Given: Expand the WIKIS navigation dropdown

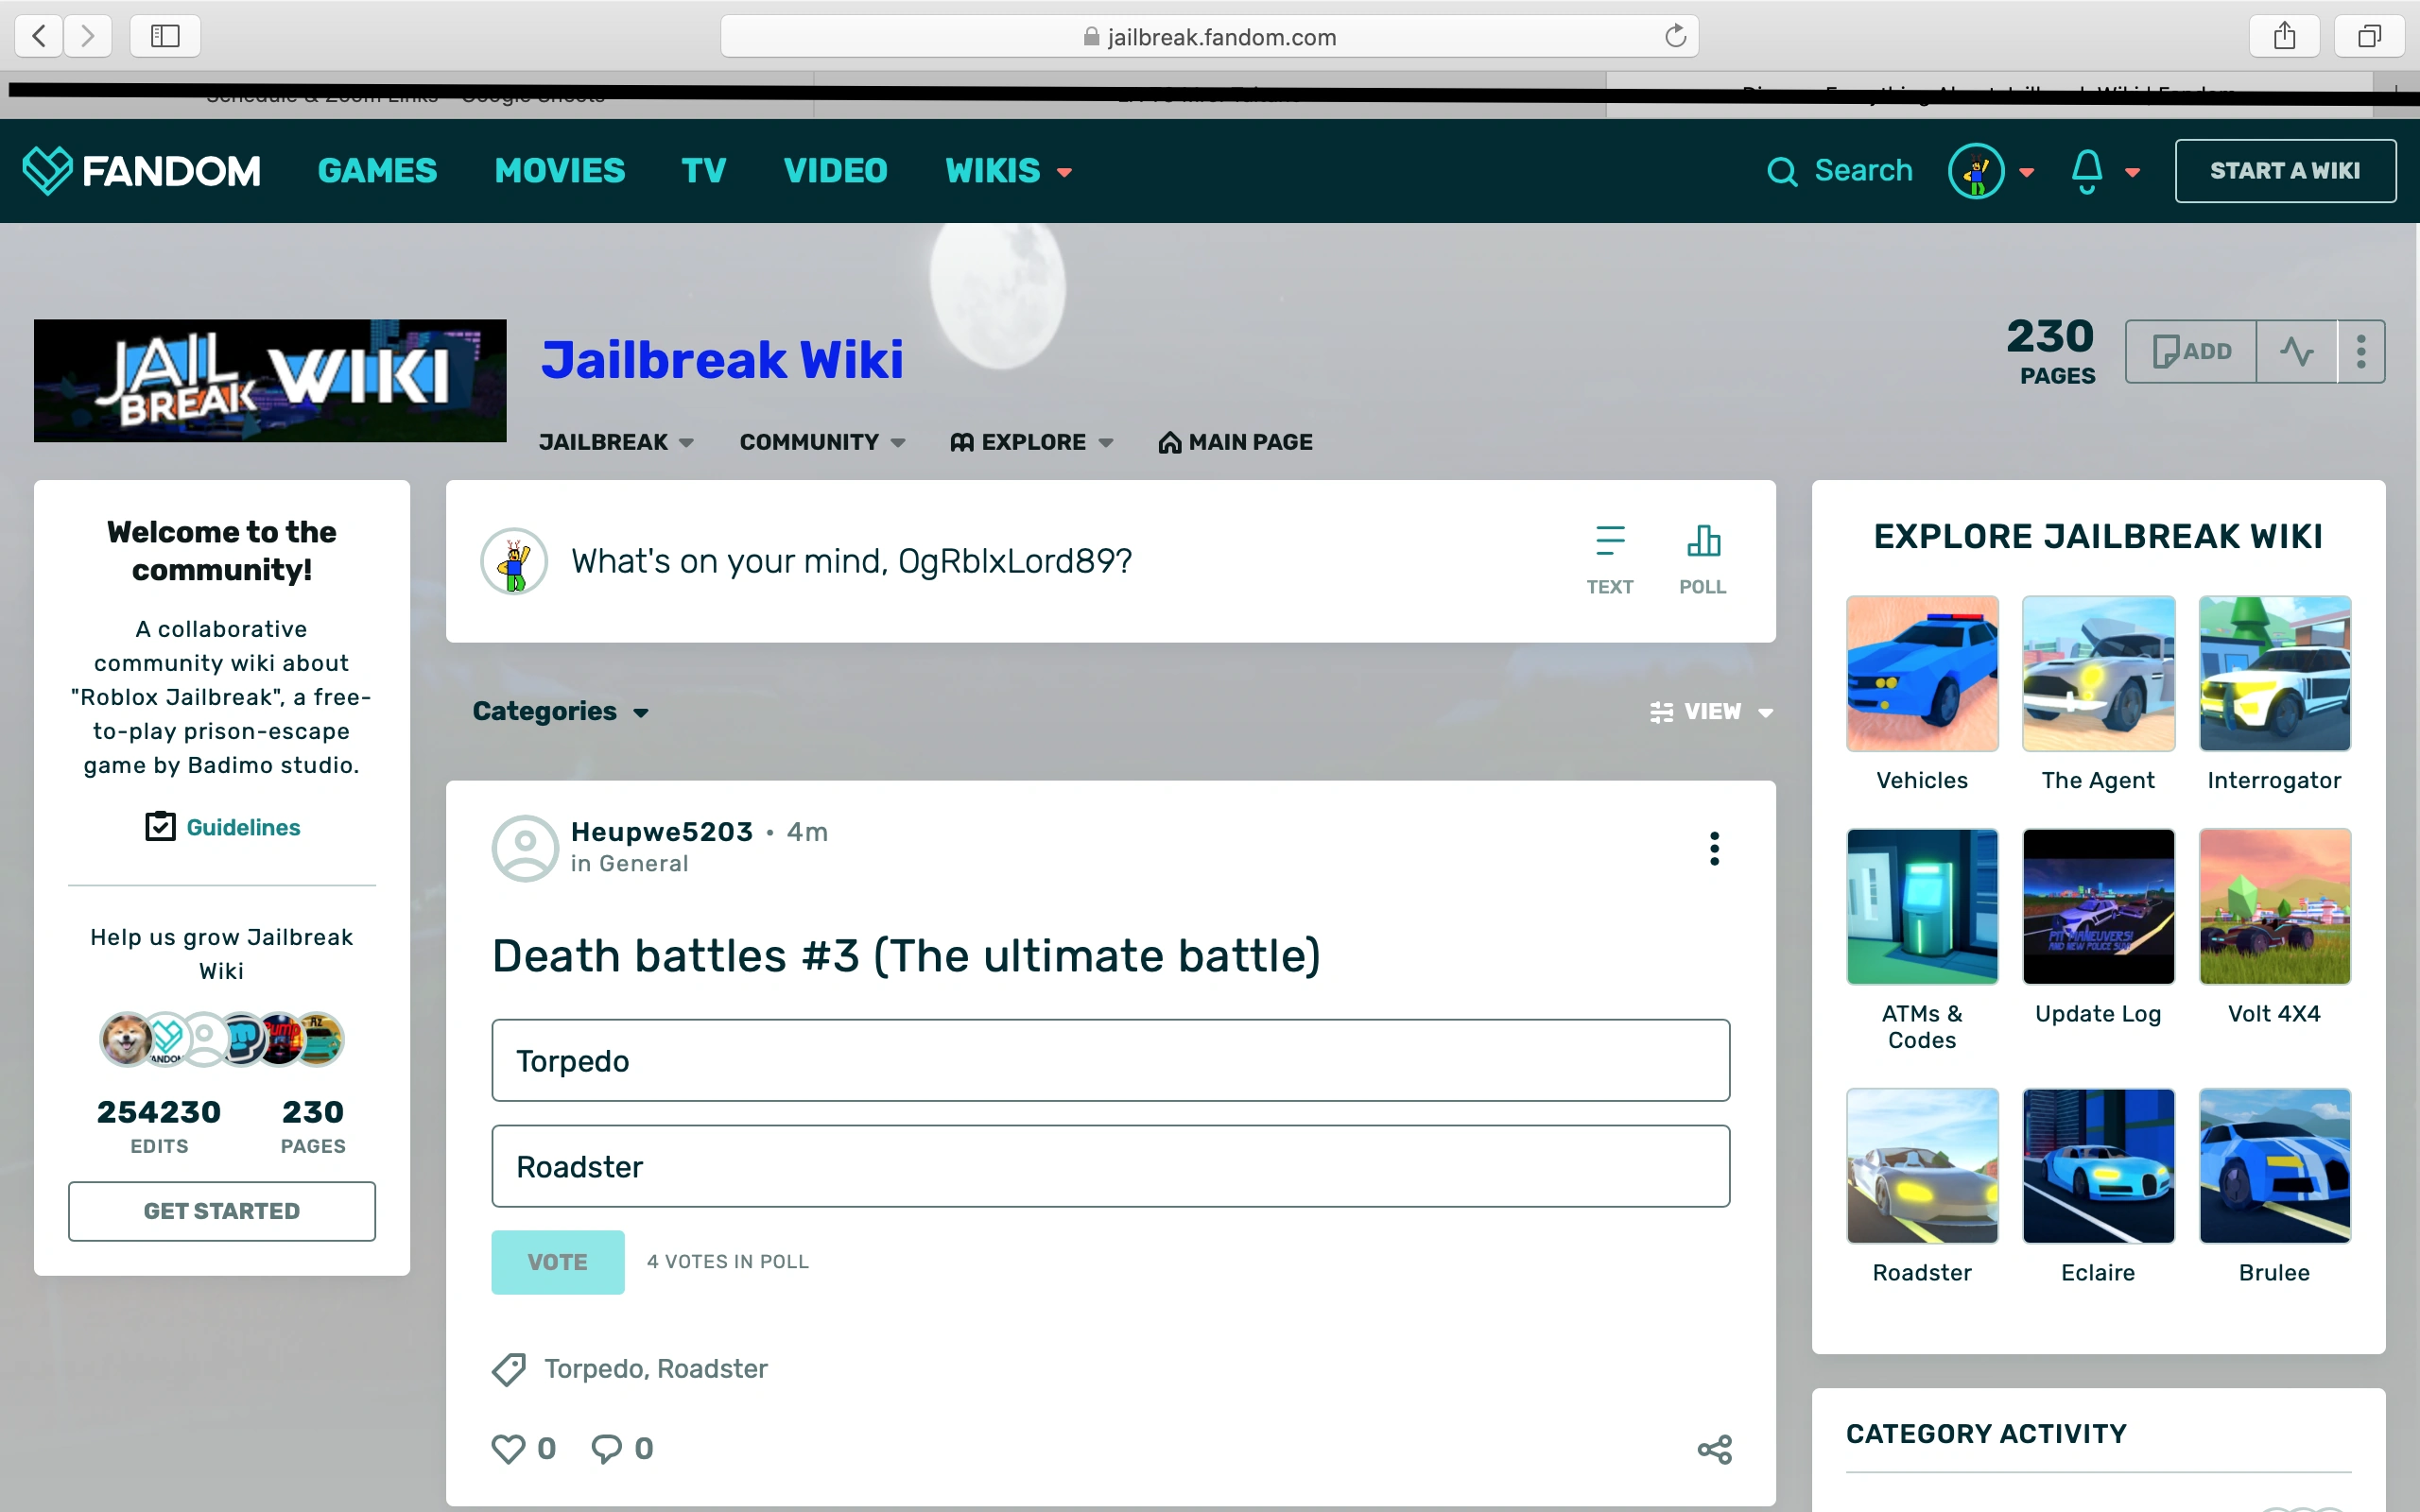Looking at the screenshot, I should (x=1008, y=171).
